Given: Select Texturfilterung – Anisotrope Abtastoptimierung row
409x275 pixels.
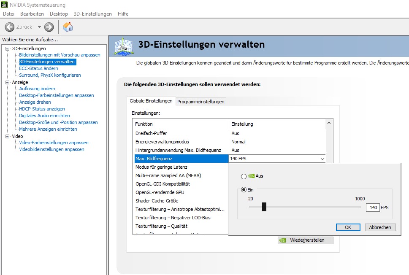Looking at the screenshot, I should click(x=181, y=209).
